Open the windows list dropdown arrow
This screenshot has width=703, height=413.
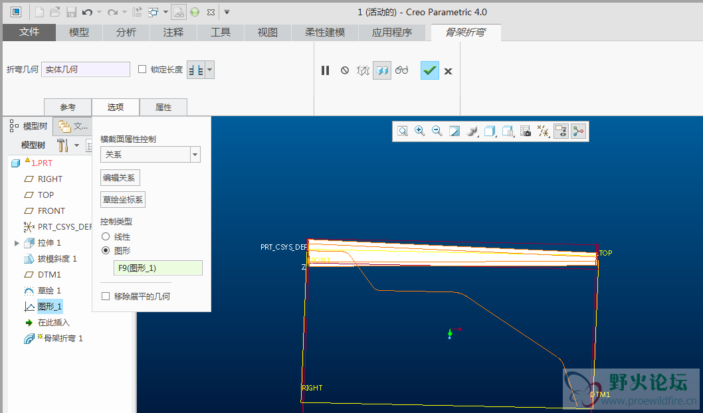165,12
